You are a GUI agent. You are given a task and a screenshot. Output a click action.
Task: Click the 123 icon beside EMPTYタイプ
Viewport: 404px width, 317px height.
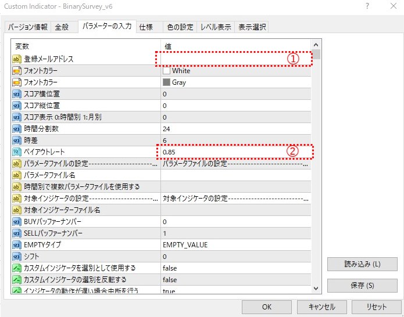tap(17, 245)
